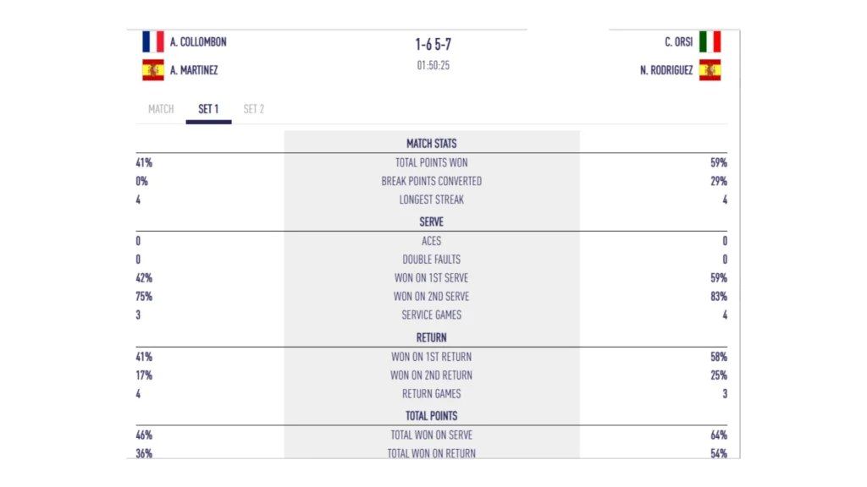Click the RETURN section header
The width and height of the screenshot is (867, 487).
(432, 338)
